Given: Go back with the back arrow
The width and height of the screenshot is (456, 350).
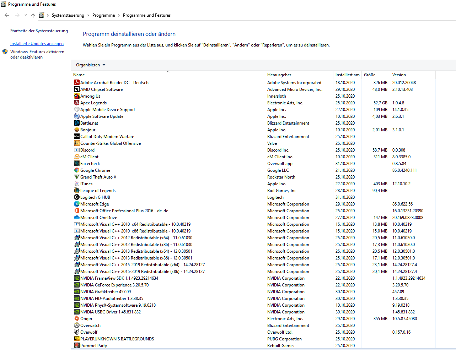Looking at the screenshot, I should tap(7, 15).
